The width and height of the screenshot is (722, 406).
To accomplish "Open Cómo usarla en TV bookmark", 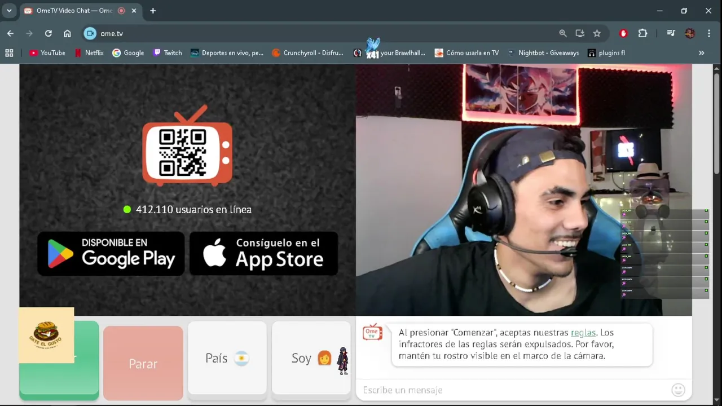I will [x=466, y=53].
